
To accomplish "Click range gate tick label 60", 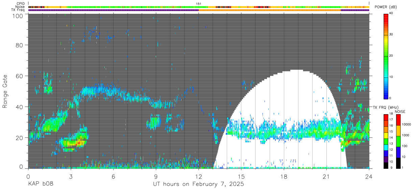I will point(19,76).
